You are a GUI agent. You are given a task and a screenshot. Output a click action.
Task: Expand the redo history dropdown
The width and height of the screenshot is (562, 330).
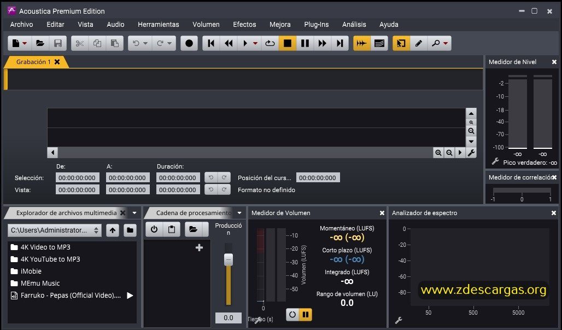coord(169,43)
